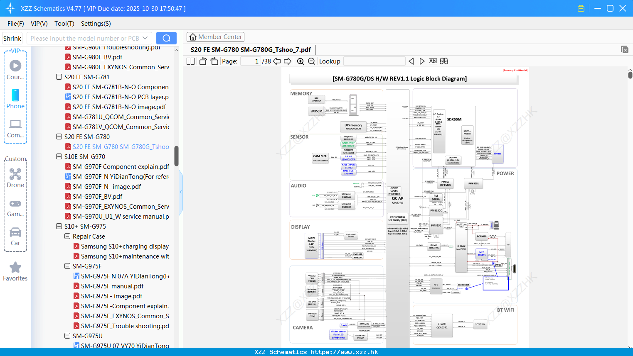Open SM-G970U_U1_W service manual

click(x=117, y=217)
